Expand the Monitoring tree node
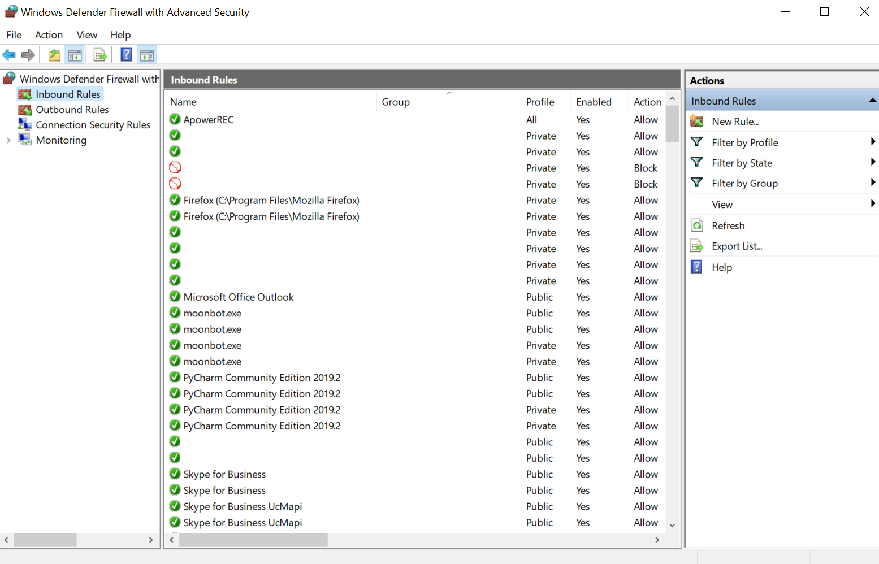Image resolution: width=879 pixels, height=564 pixels. click(8, 140)
